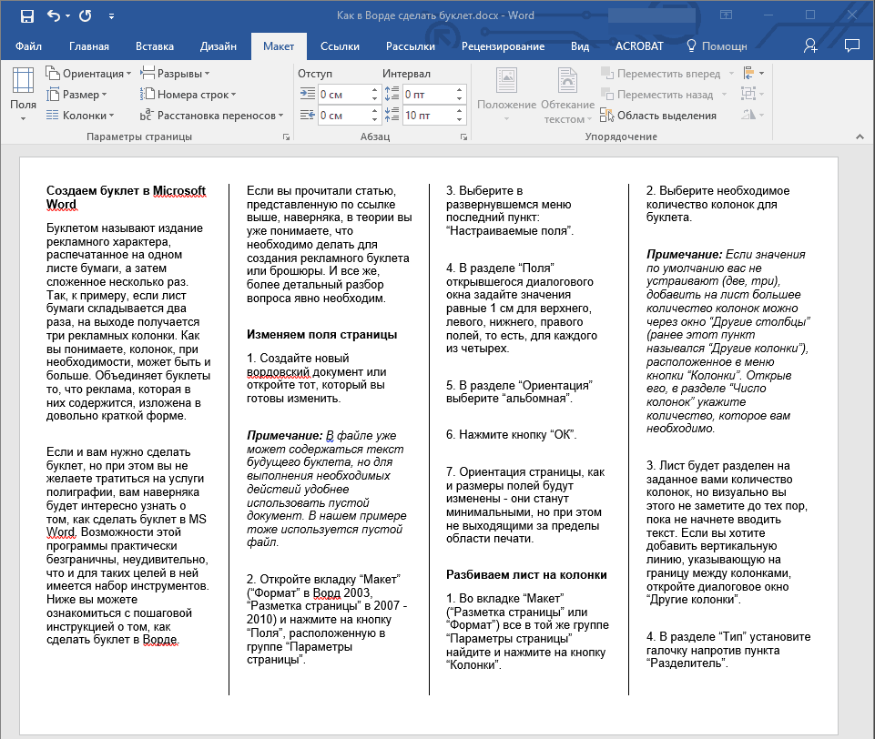The width and height of the screenshot is (875, 739).
Task: Click the right indent icon beside the second 0 см field
Action: click(307, 115)
